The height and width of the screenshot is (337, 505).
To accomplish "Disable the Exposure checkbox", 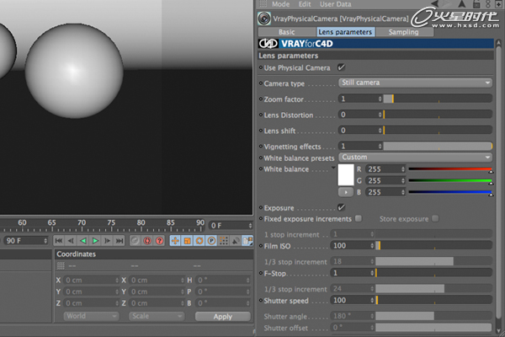I will pos(341,207).
